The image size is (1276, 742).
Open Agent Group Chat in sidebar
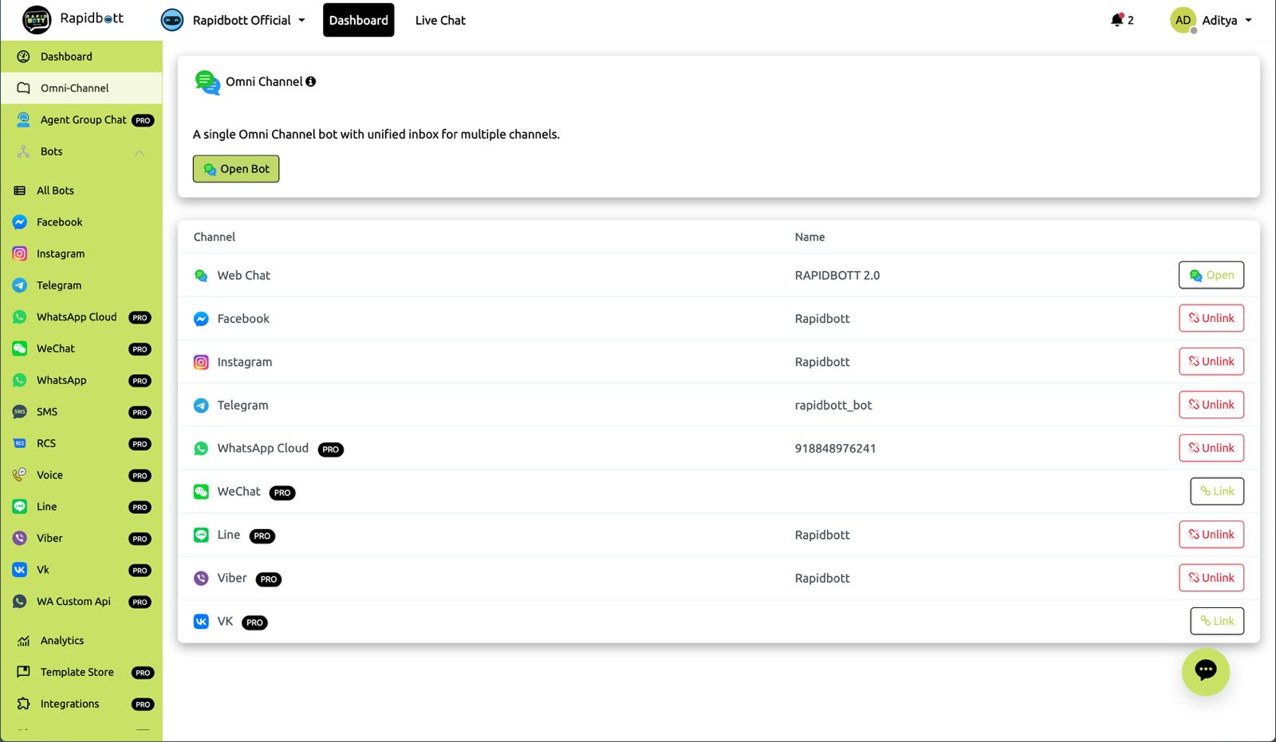tap(81, 120)
